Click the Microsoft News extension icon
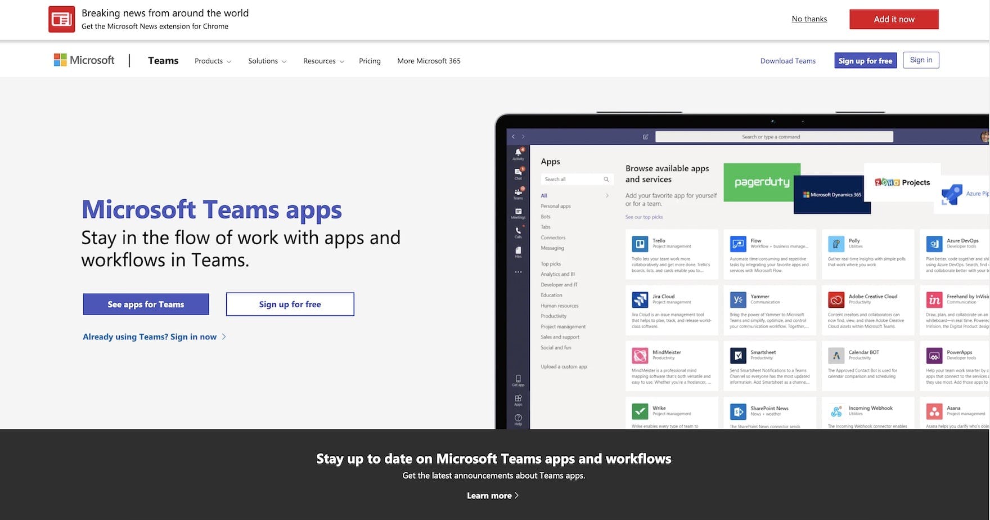This screenshot has height=520, width=990. coord(61,19)
